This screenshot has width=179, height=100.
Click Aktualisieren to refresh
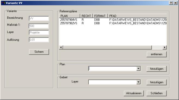(x=134, y=93)
